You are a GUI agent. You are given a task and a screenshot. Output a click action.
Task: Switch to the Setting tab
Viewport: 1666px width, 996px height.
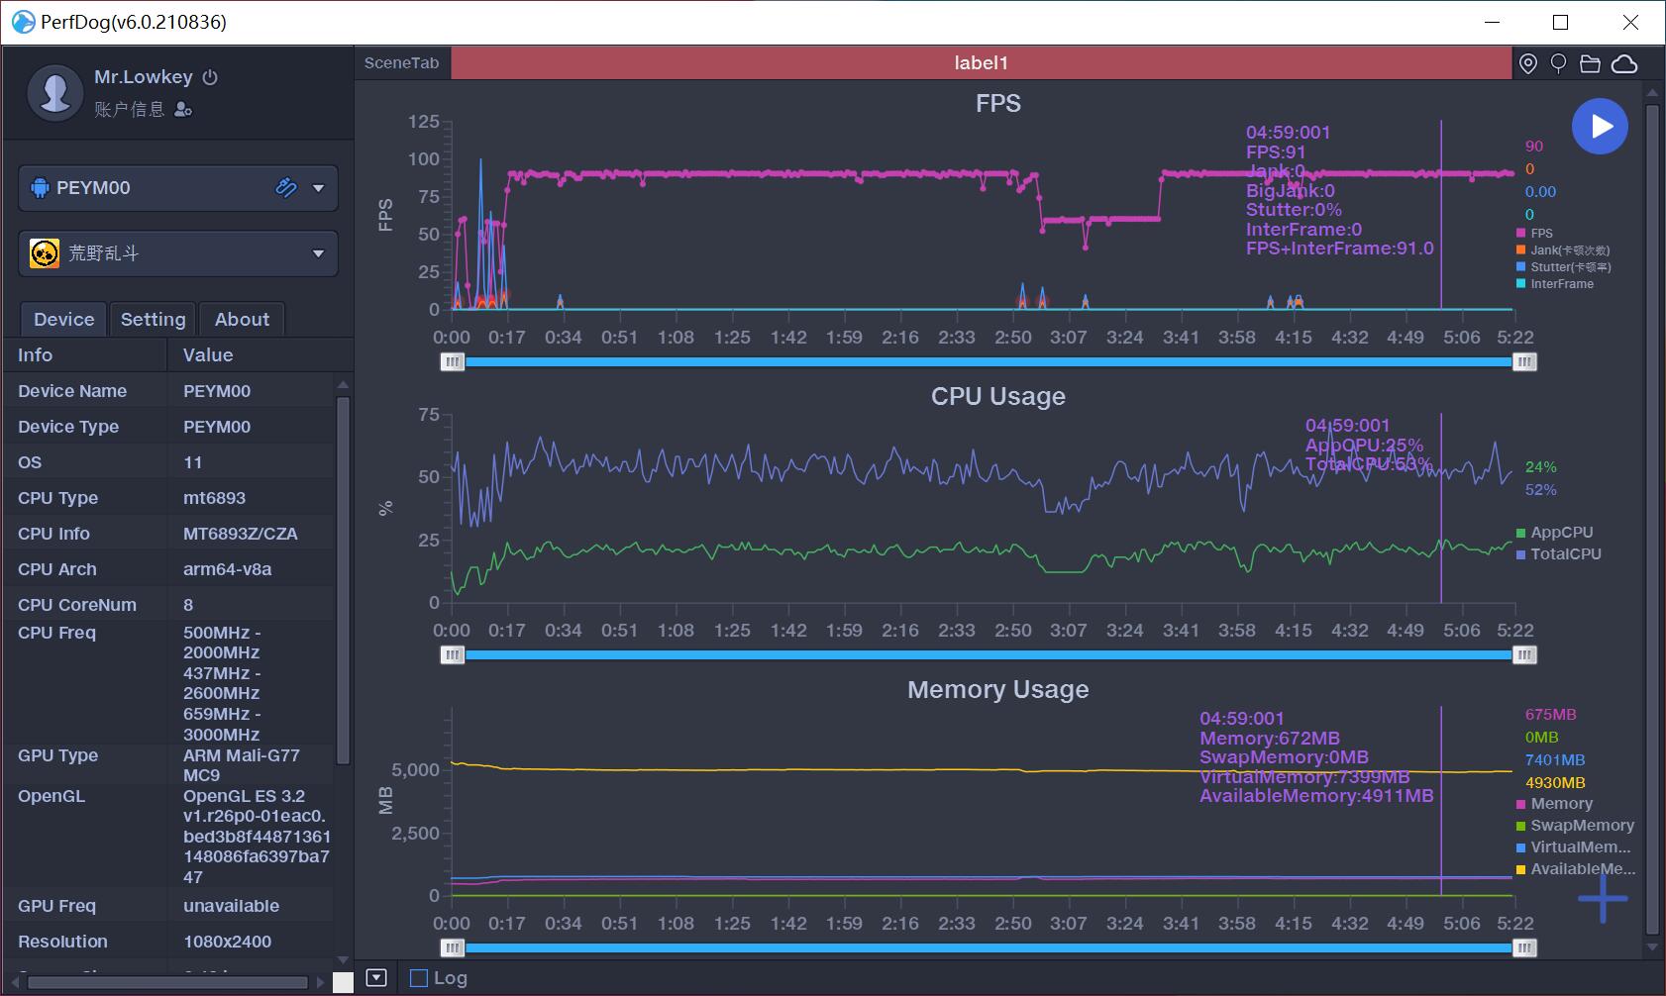tap(153, 319)
